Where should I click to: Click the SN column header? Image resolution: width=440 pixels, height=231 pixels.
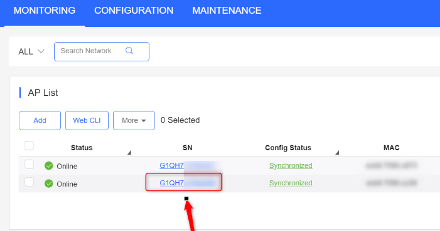[x=188, y=148]
